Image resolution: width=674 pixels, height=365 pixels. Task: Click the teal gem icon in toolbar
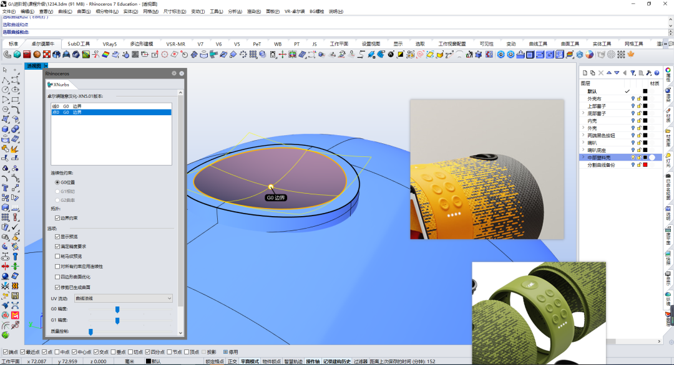pyautogui.click(x=17, y=54)
